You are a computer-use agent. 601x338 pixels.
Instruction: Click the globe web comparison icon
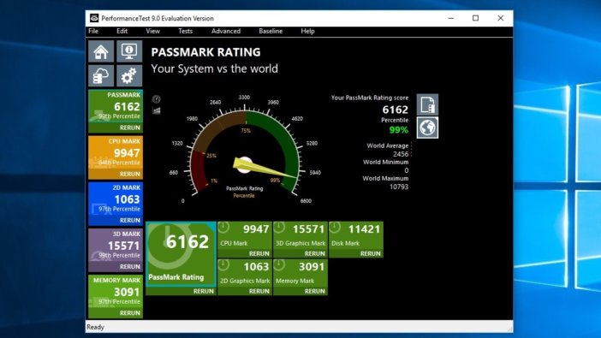427,127
